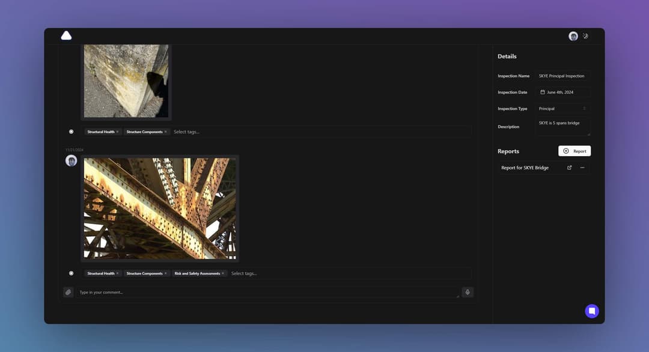Click the microphone icon to dictate a comment
649x352 pixels.
(468, 292)
